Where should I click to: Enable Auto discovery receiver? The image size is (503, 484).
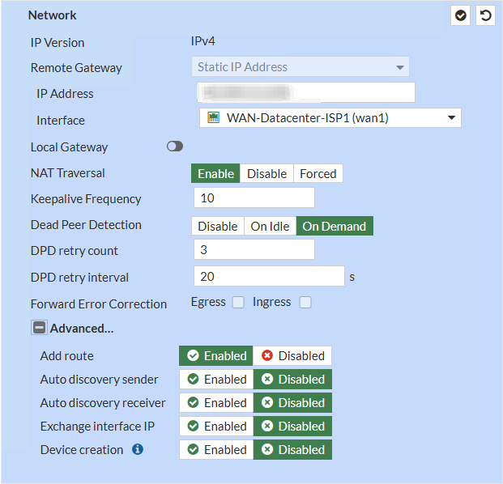point(216,403)
